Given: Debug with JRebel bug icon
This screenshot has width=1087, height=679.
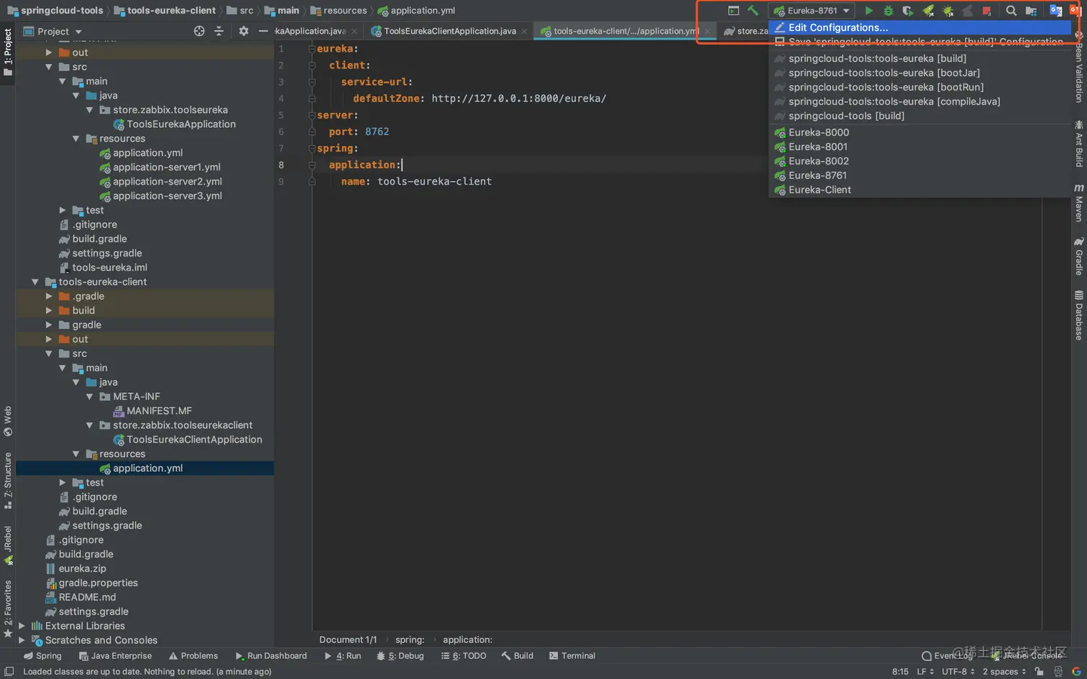Looking at the screenshot, I should [948, 11].
